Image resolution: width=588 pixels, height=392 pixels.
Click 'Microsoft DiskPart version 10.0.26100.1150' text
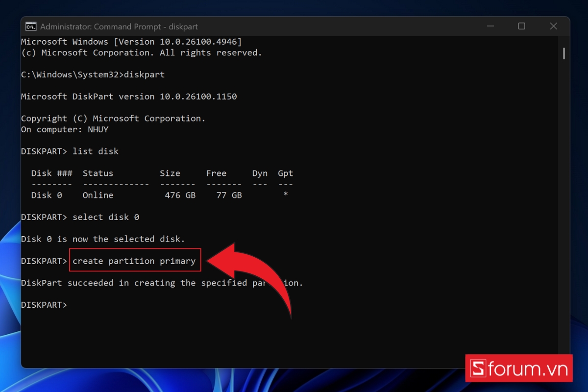(129, 97)
